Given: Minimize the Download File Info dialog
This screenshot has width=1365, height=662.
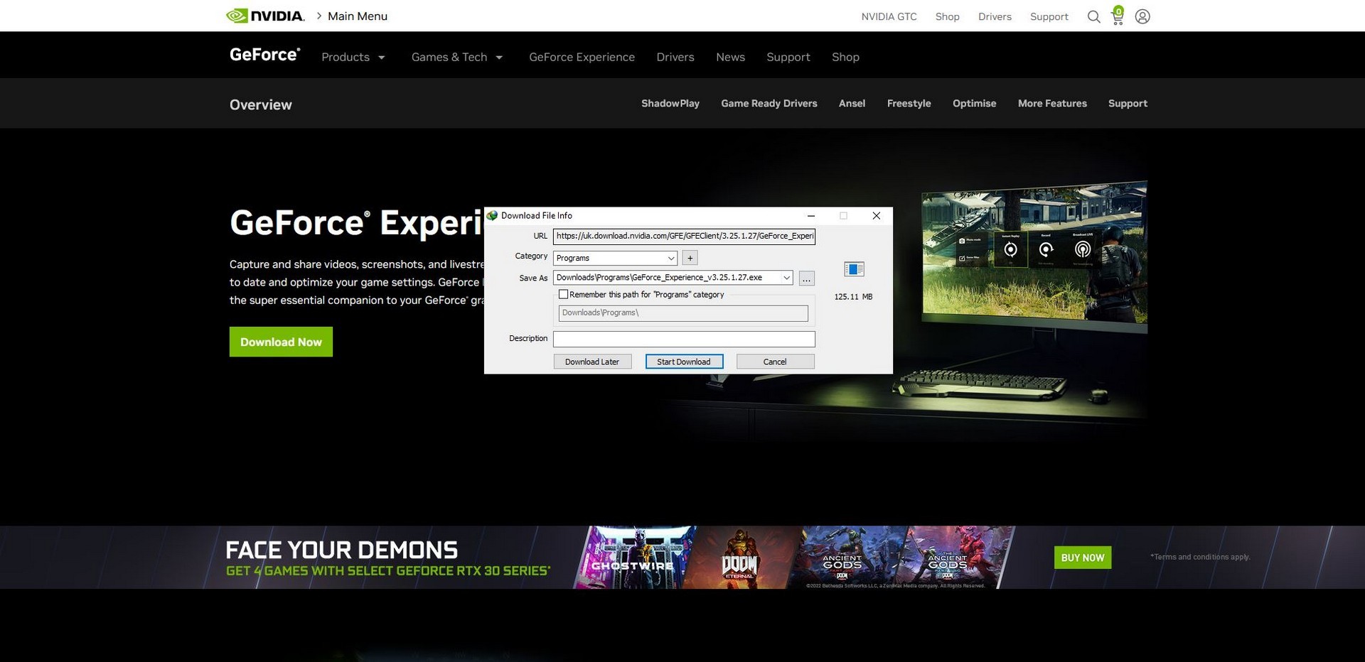Looking at the screenshot, I should point(811,216).
